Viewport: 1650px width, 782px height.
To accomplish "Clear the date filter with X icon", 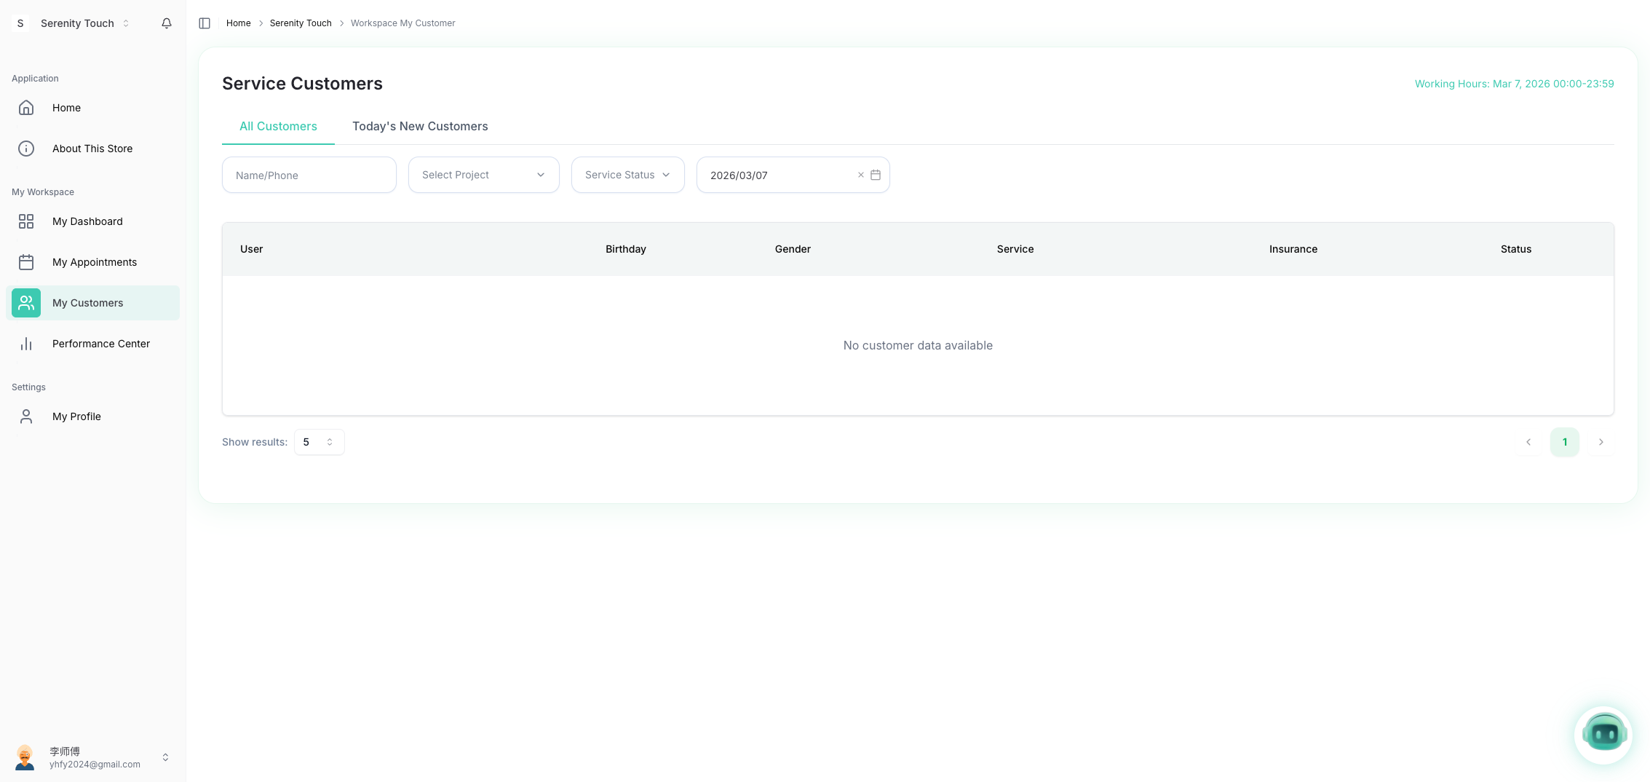I will (x=860, y=175).
